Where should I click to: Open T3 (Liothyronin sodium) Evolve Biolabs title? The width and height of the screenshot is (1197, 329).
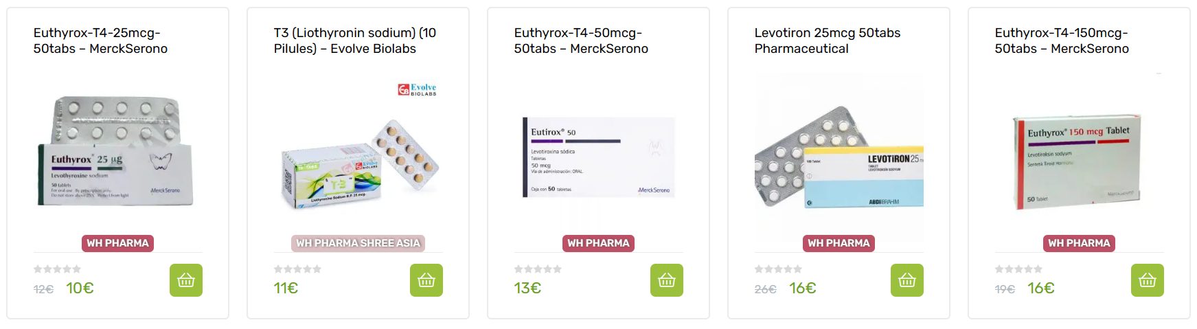click(354, 41)
